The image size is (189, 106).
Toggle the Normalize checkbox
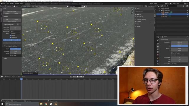click(11, 38)
